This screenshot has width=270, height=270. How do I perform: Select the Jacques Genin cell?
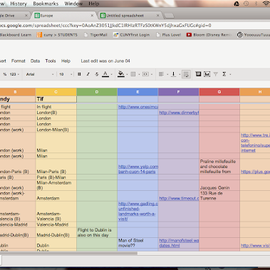(219, 185)
